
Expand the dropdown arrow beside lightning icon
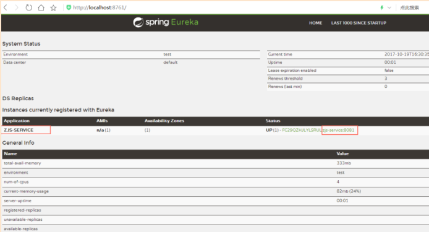click(x=389, y=7)
